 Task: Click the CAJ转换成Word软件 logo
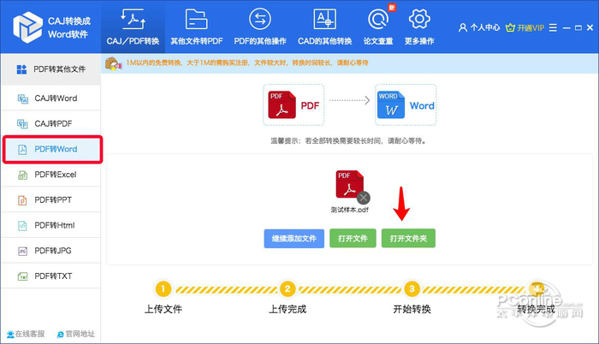click(x=51, y=27)
